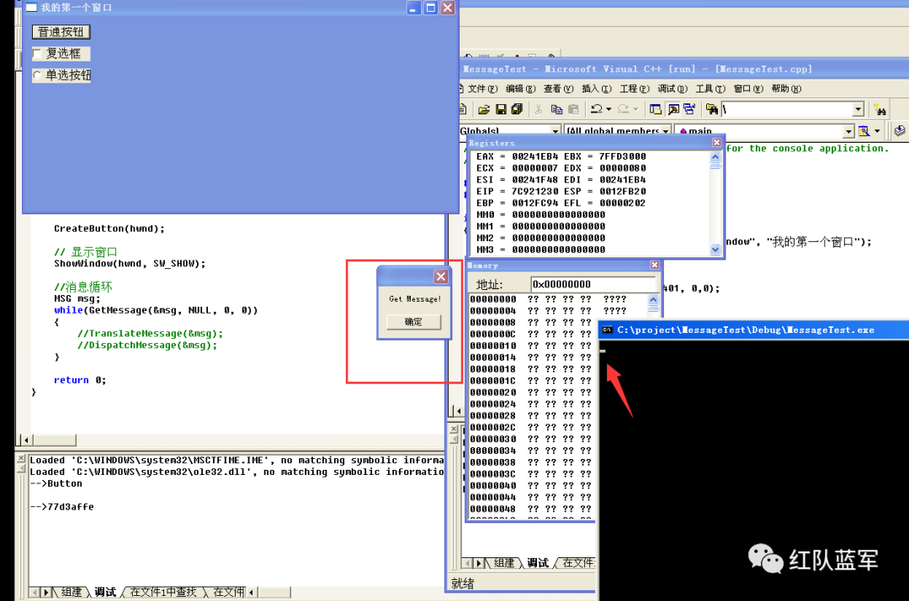Maximize the 我的第一个窗口 window
This screenshot has height=601, width=909.
[430, 8]
